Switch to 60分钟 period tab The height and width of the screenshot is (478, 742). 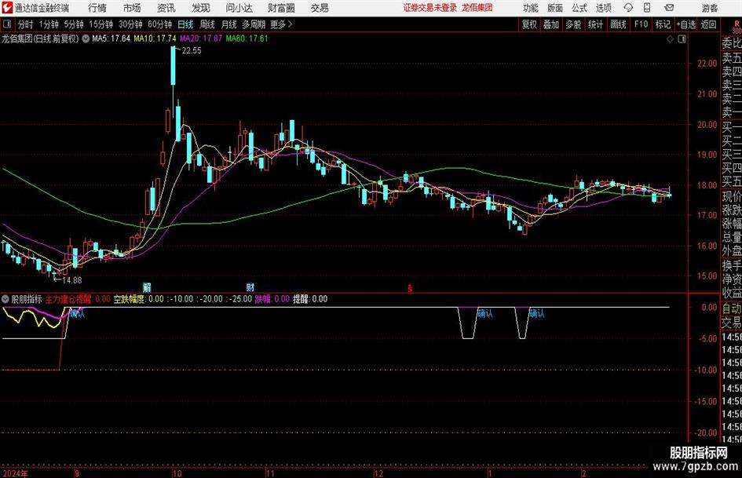(x=160, y=24)
